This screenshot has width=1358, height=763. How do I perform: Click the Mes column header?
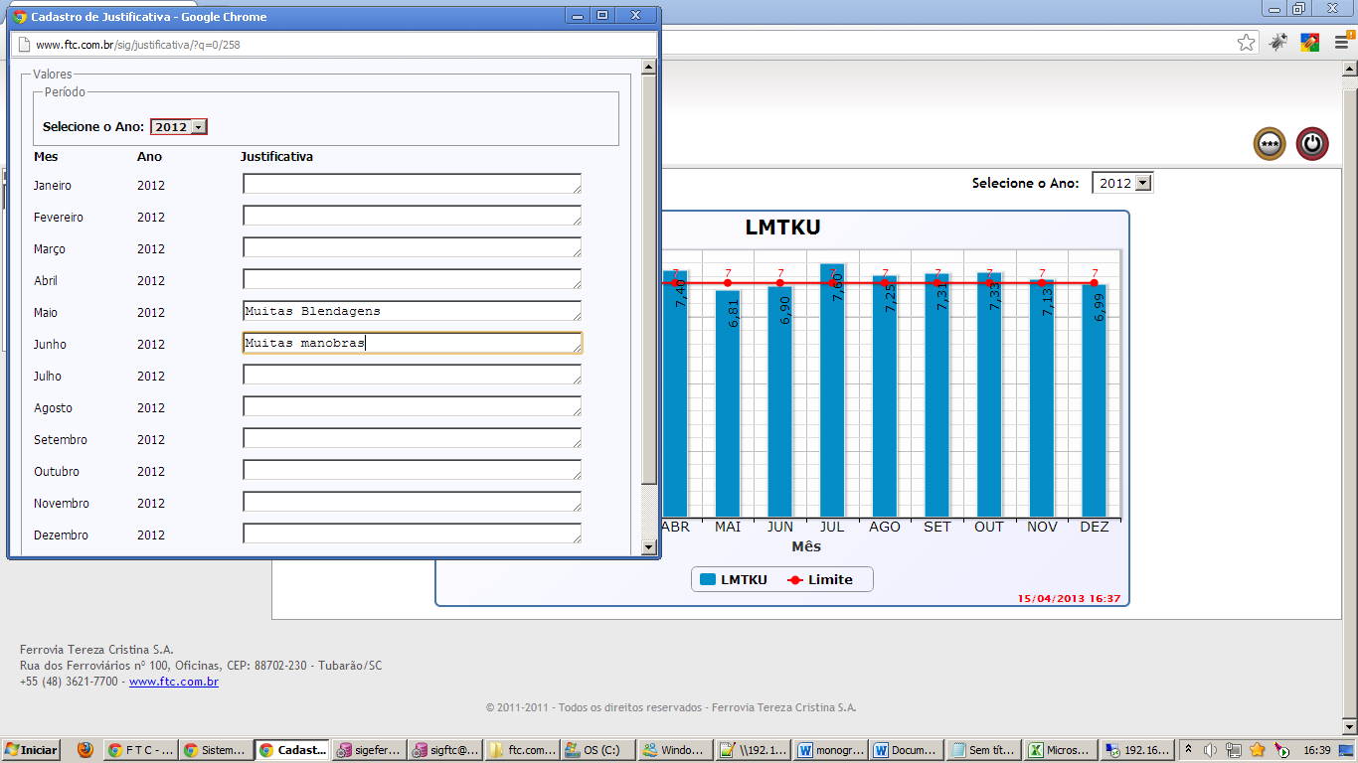coord(46,156)
